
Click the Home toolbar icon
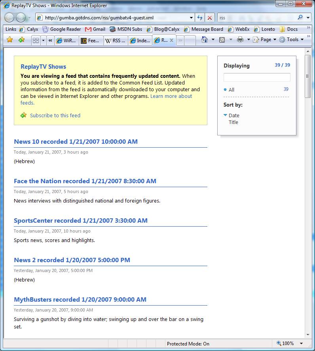(x=204, y=39)
